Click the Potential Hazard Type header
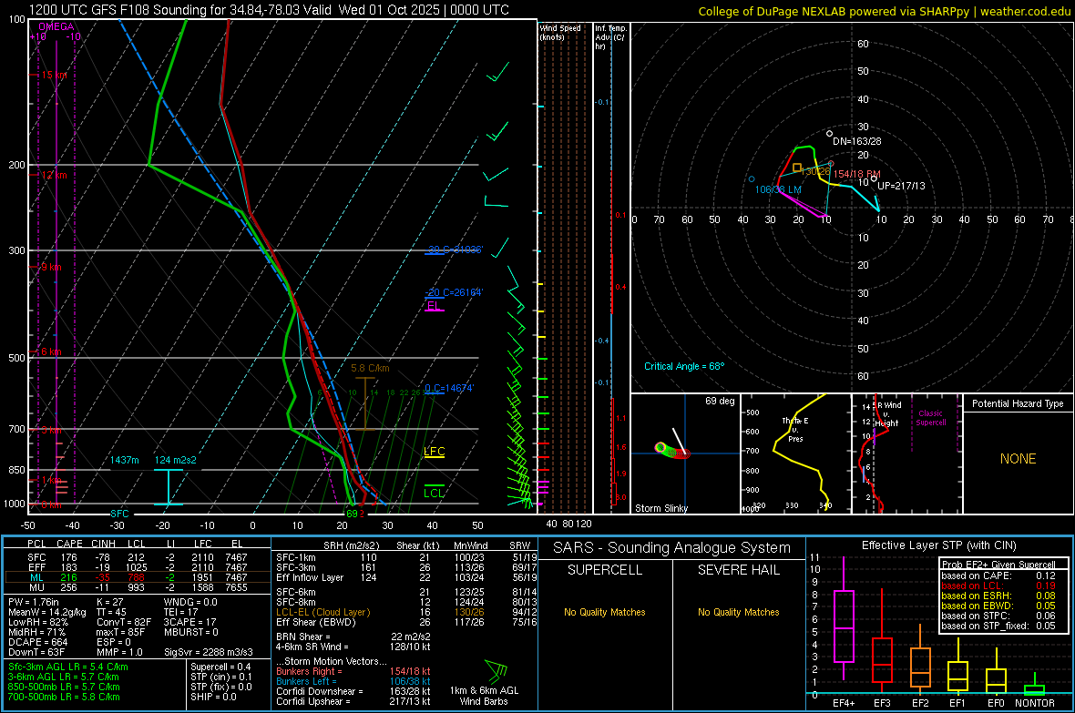Screen dimensions: 1075x713 pyautogui.click(x=1018, y=403)
